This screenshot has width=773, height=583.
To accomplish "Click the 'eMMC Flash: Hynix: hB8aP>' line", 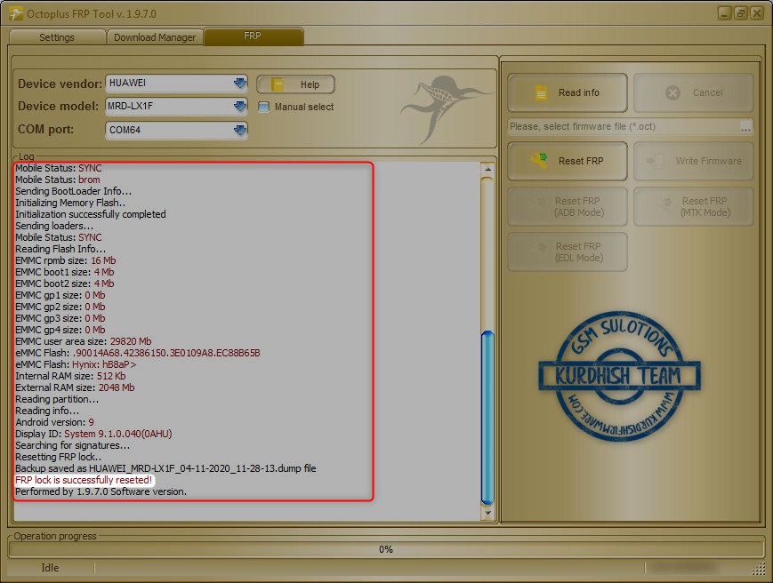I will (76, 365).
